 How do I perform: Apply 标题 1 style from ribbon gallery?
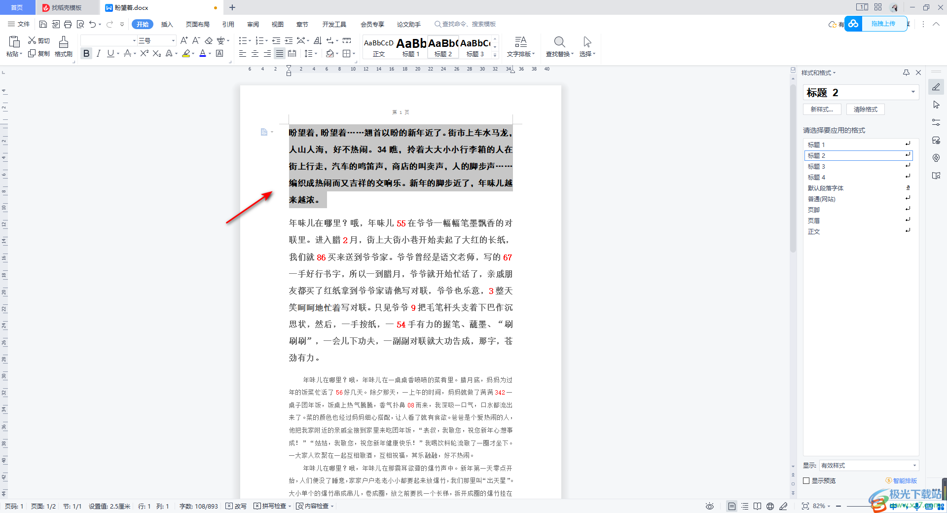tap(411, 46)
